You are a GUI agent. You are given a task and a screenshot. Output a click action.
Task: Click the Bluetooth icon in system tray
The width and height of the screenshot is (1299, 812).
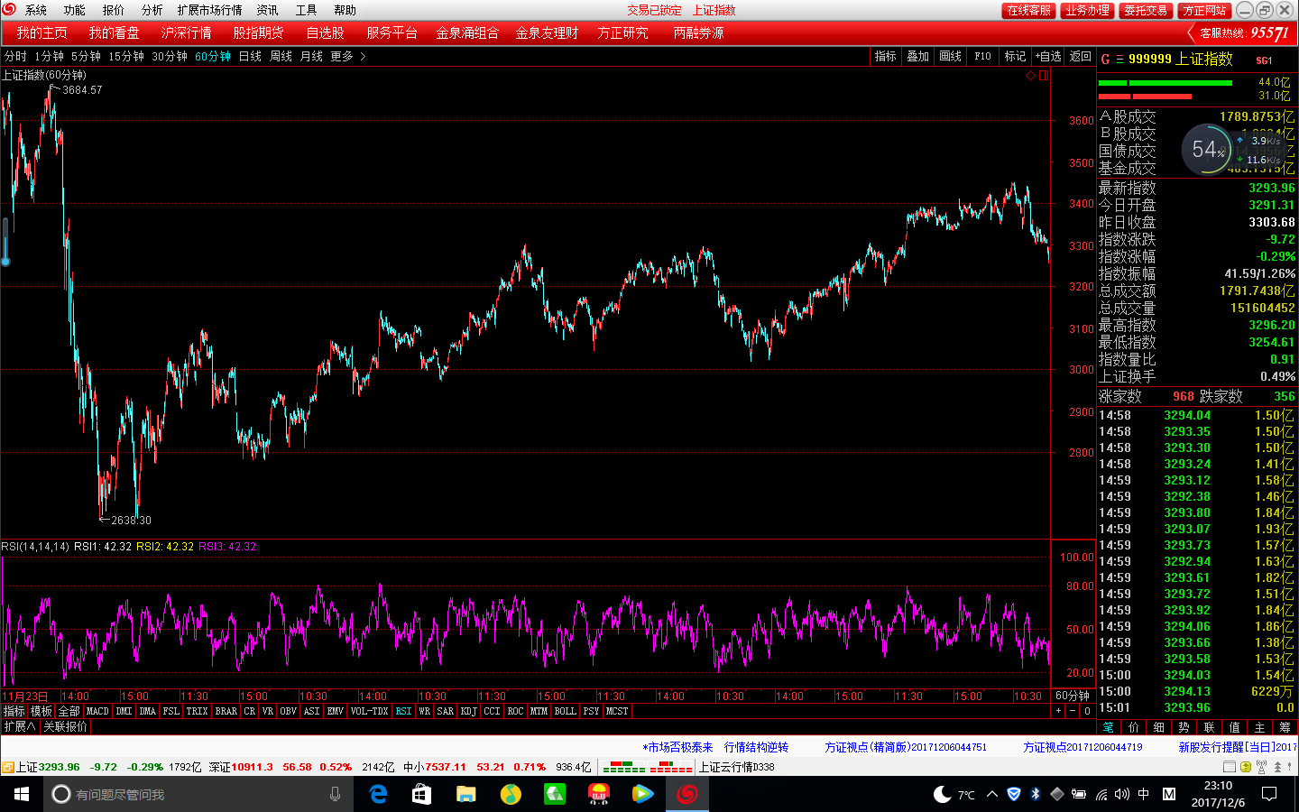[1036, 794]
